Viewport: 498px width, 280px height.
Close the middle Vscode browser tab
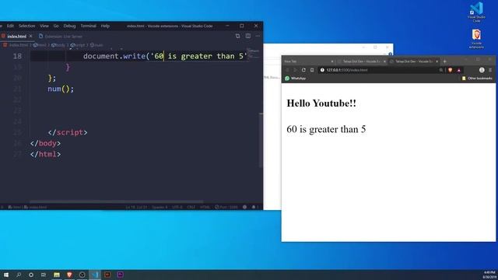click(x=384, y=61)
